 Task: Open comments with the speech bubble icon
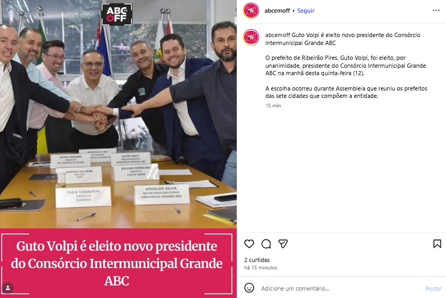266,244
